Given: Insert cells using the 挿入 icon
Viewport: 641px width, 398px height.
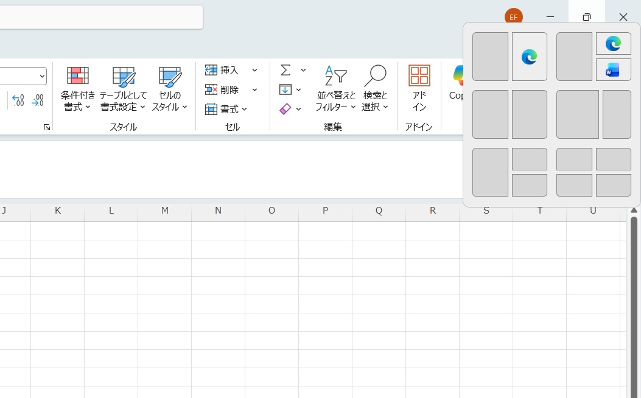Looking at the screenshot, I should [x=211, y=70].
